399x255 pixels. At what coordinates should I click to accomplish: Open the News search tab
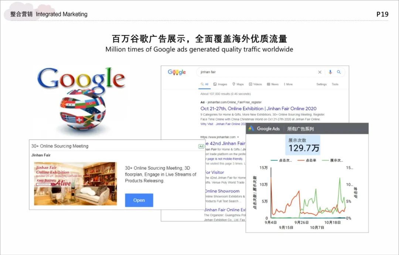(x=273, y=84)
